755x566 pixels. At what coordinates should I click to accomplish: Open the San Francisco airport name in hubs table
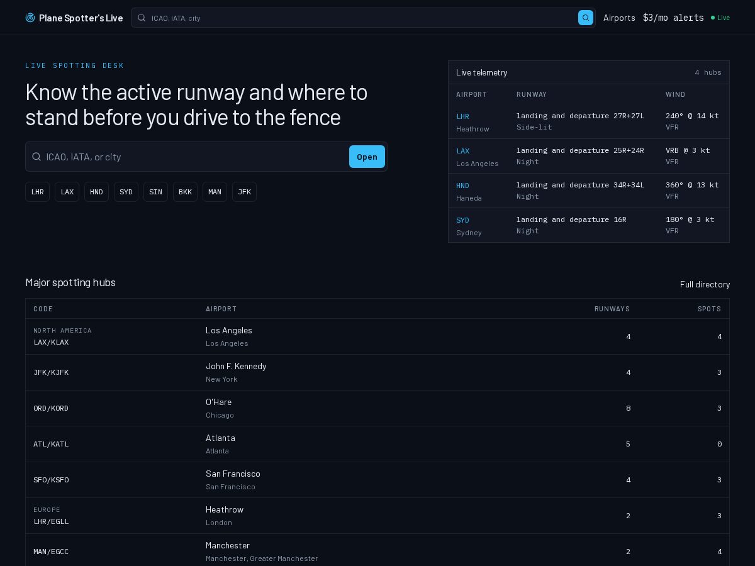(x=233, y=474)
